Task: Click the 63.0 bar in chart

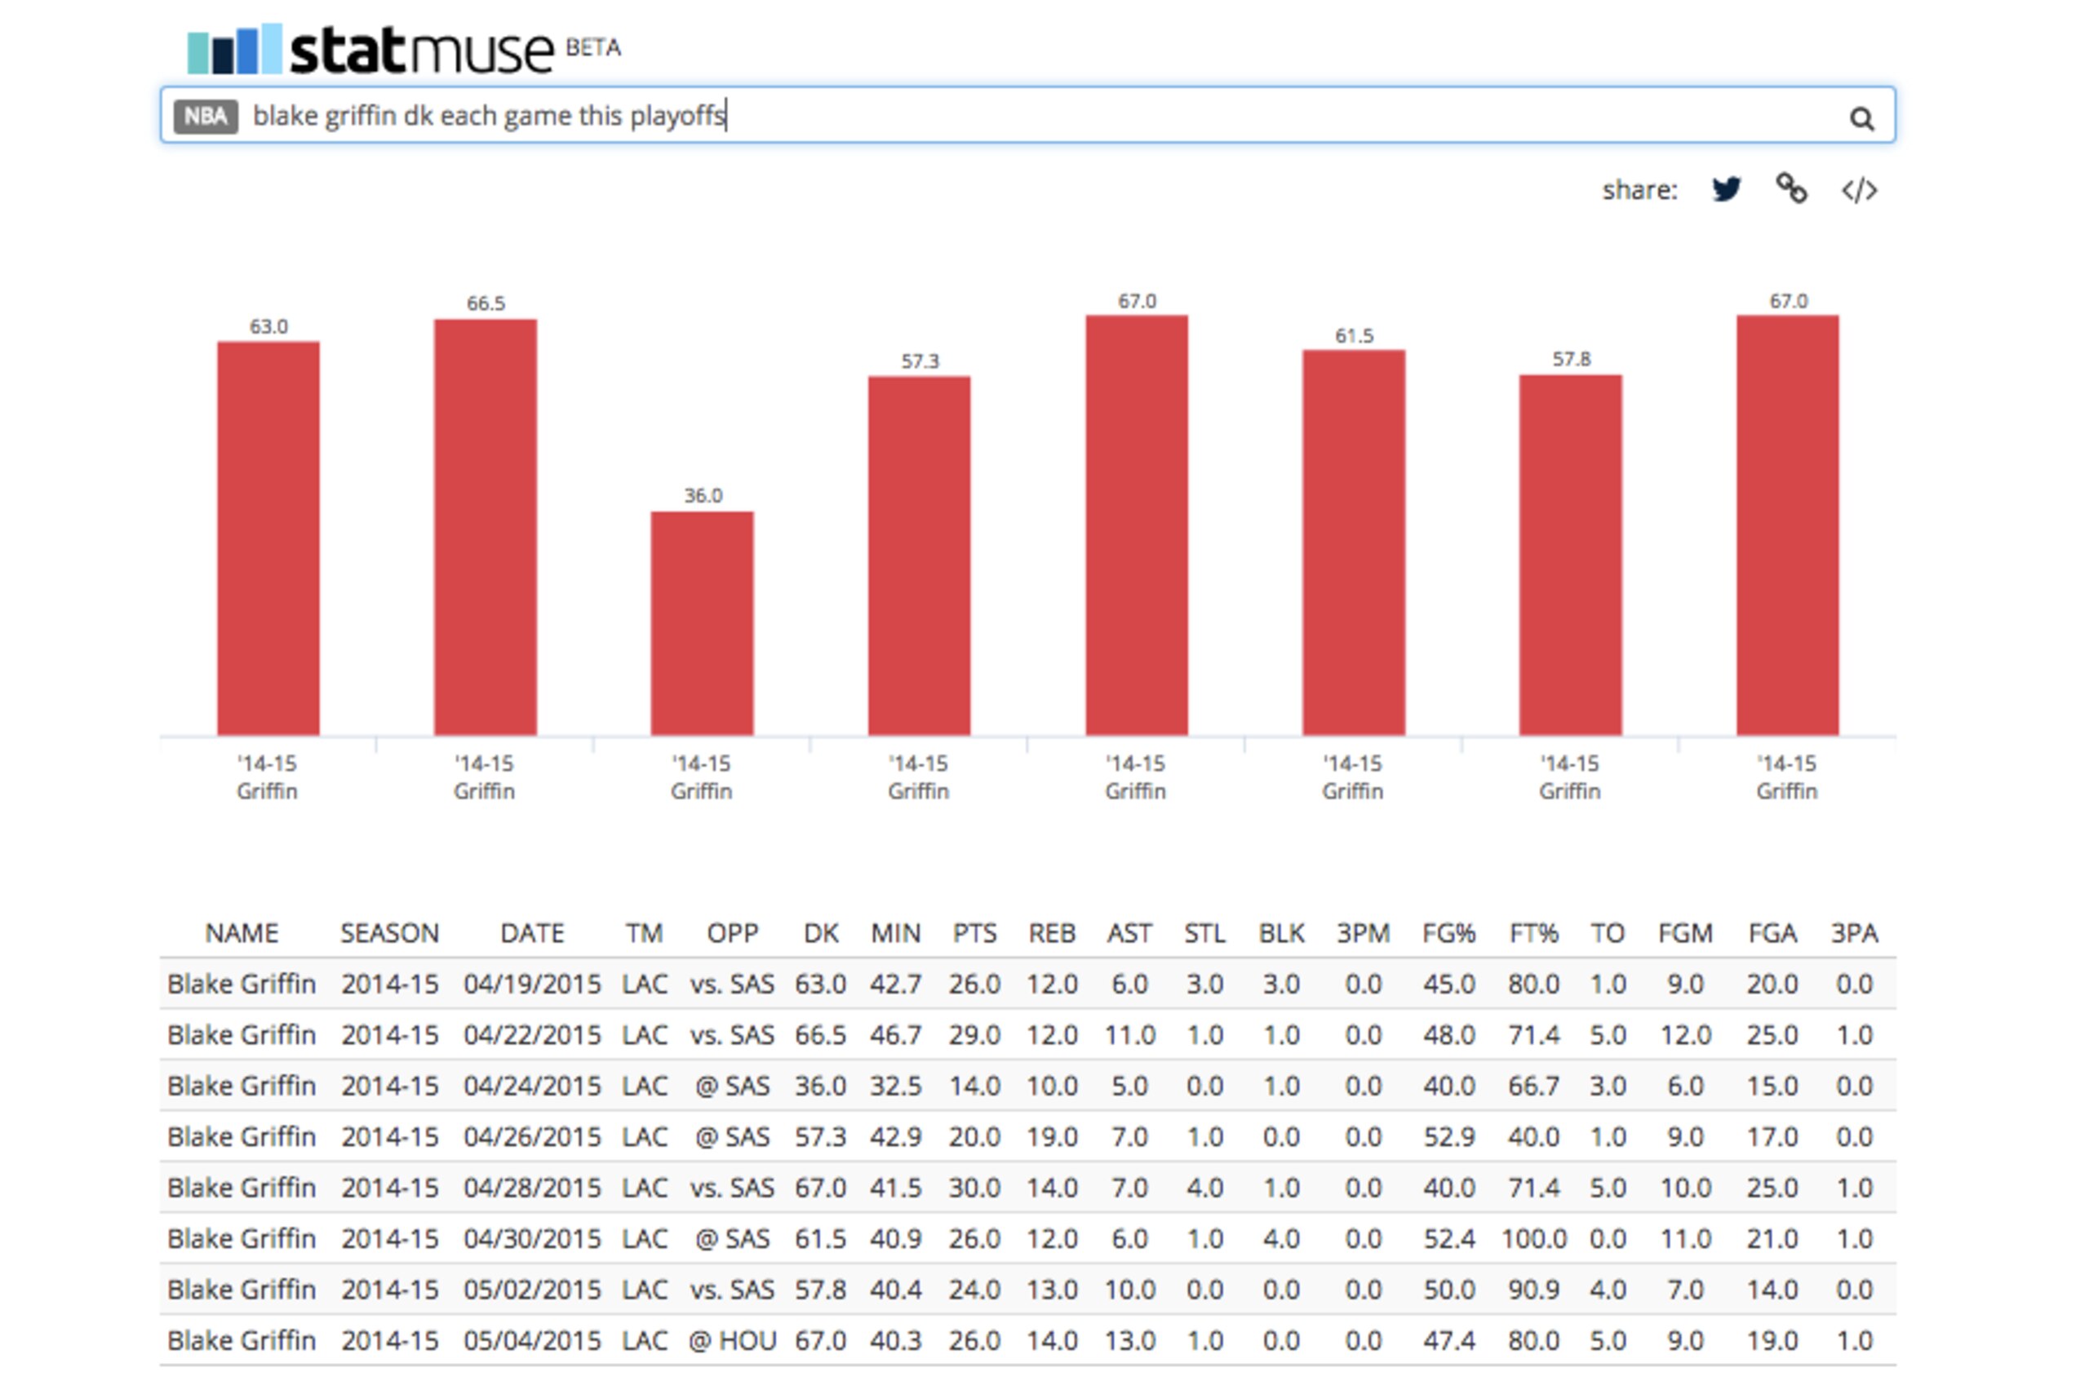Action: 268,538
